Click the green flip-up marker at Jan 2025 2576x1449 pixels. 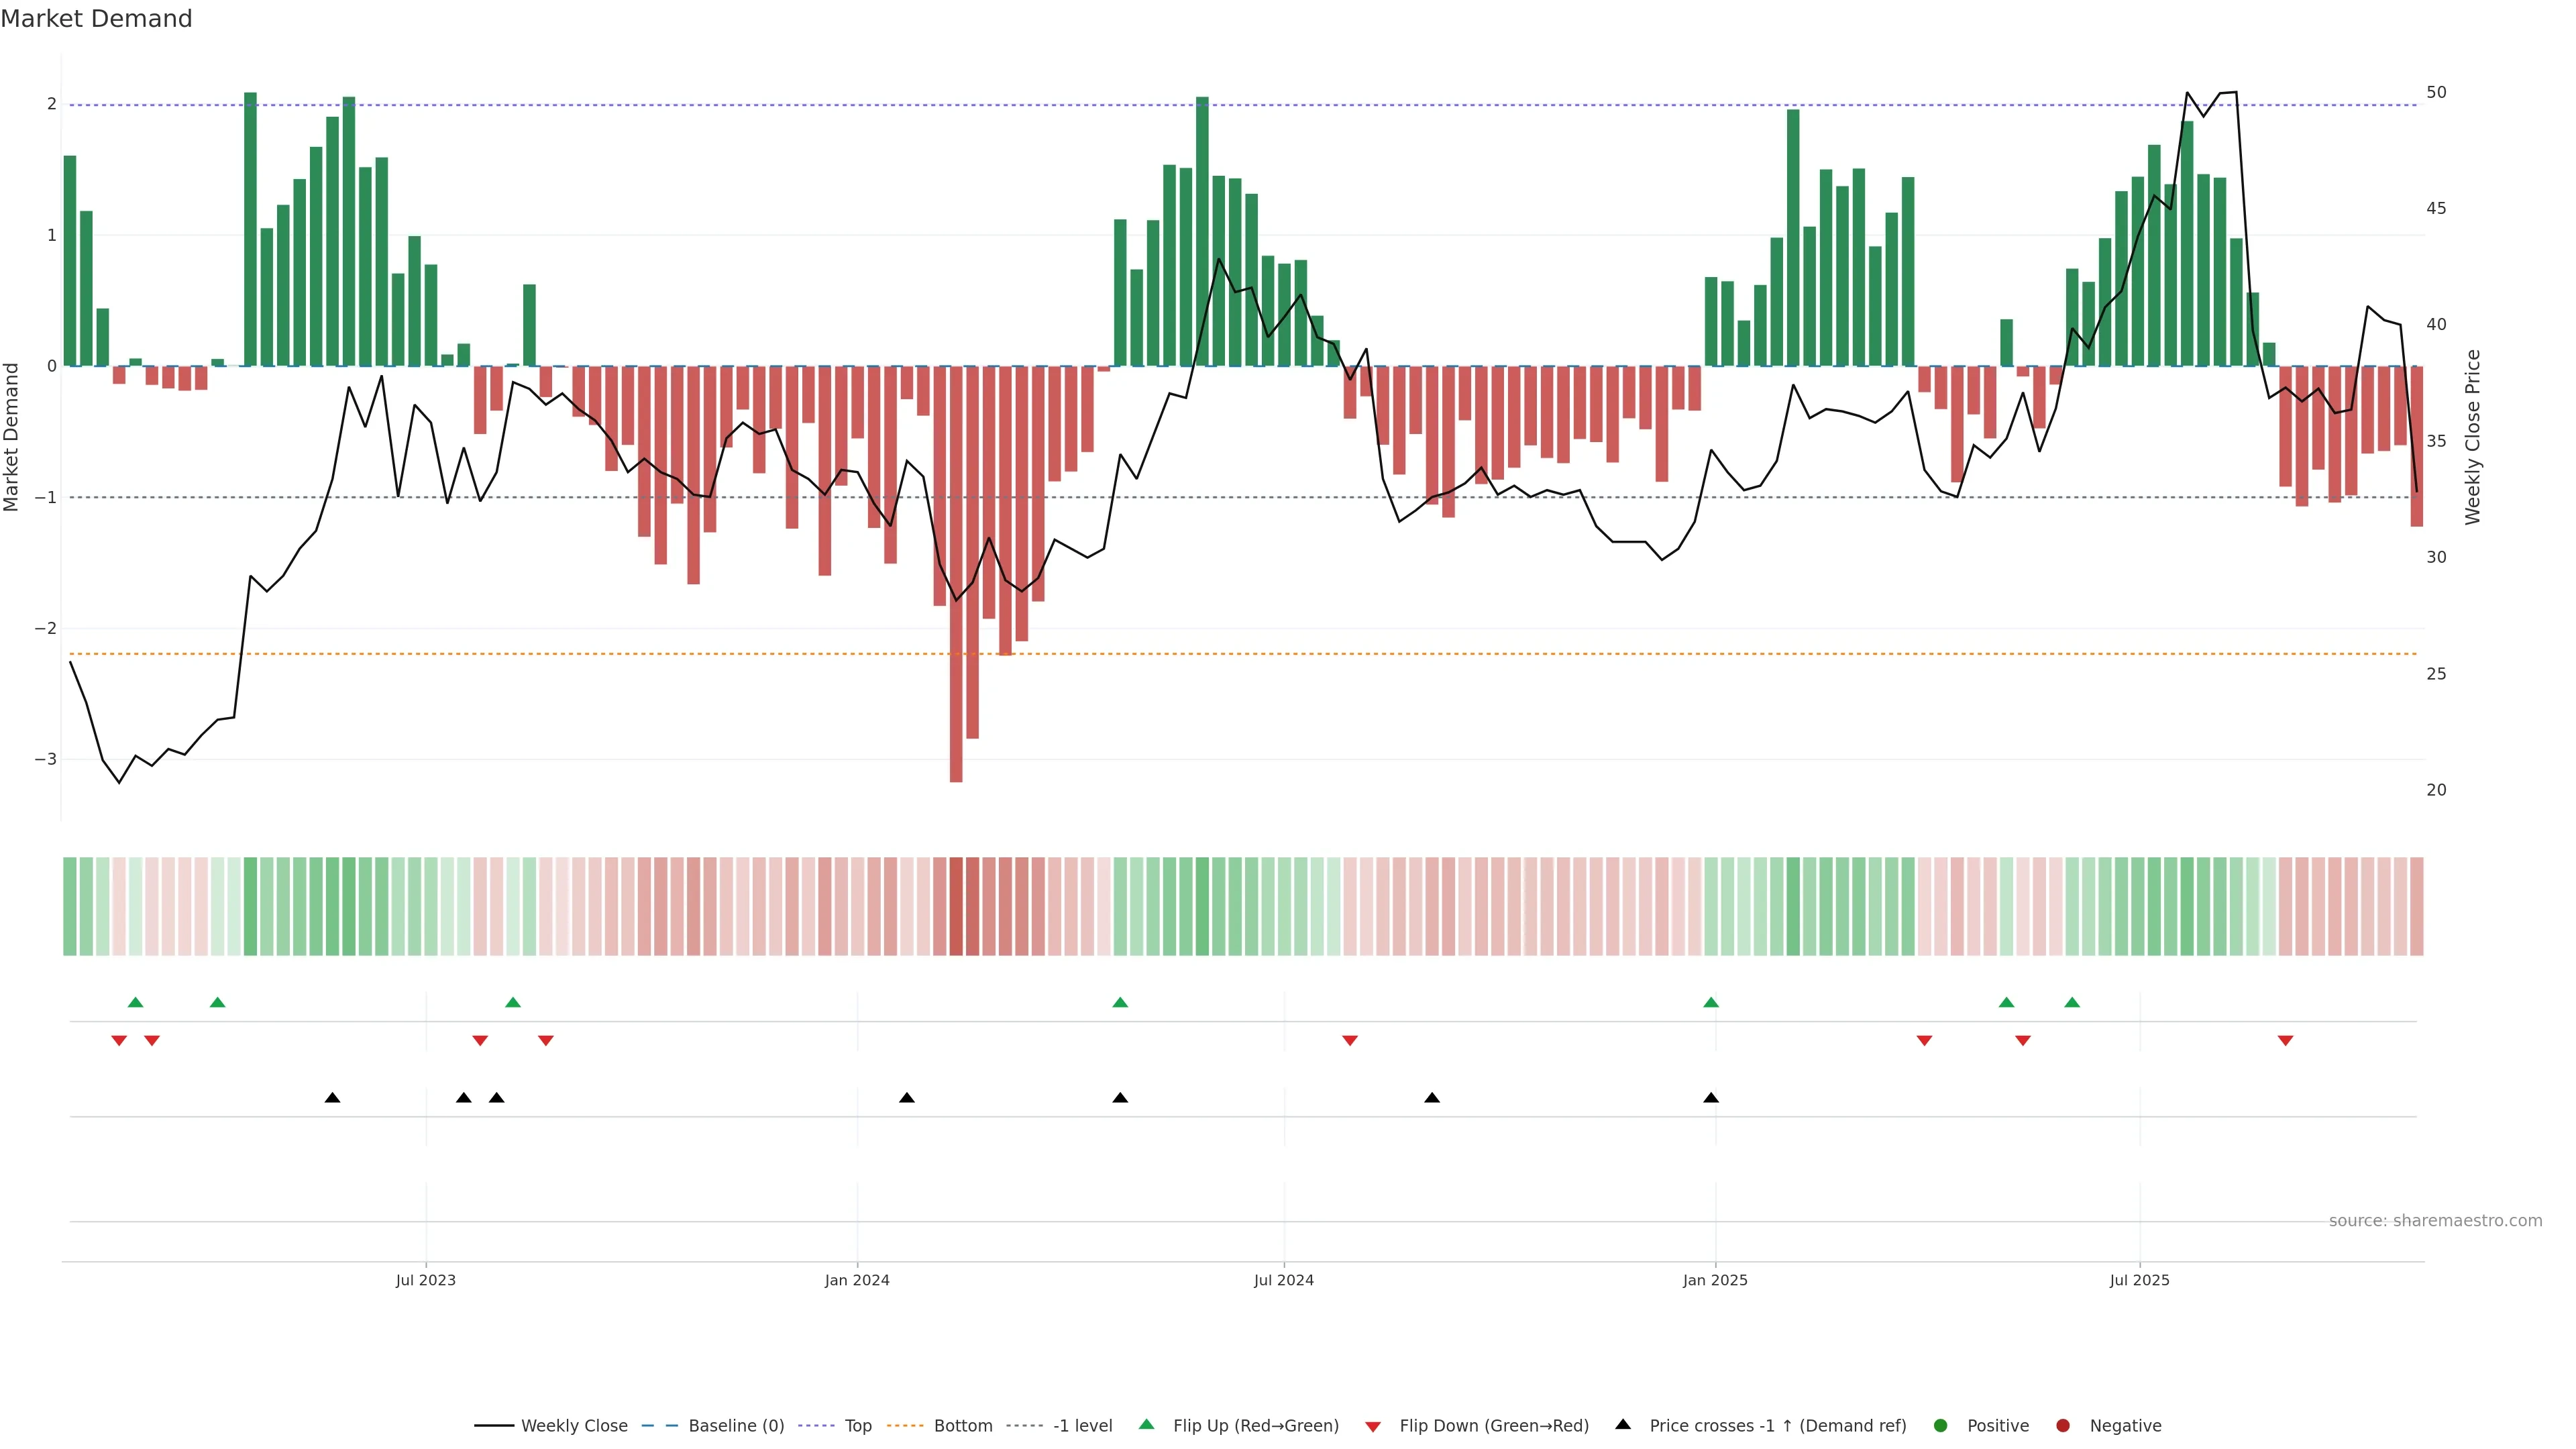pos(1710,1002)
